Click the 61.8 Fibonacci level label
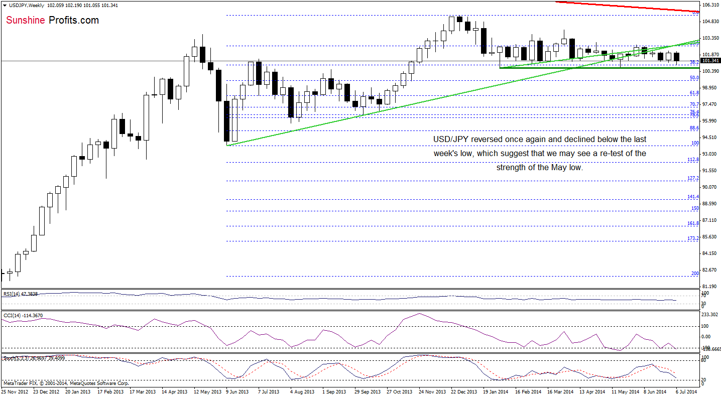 coord(694,93)
